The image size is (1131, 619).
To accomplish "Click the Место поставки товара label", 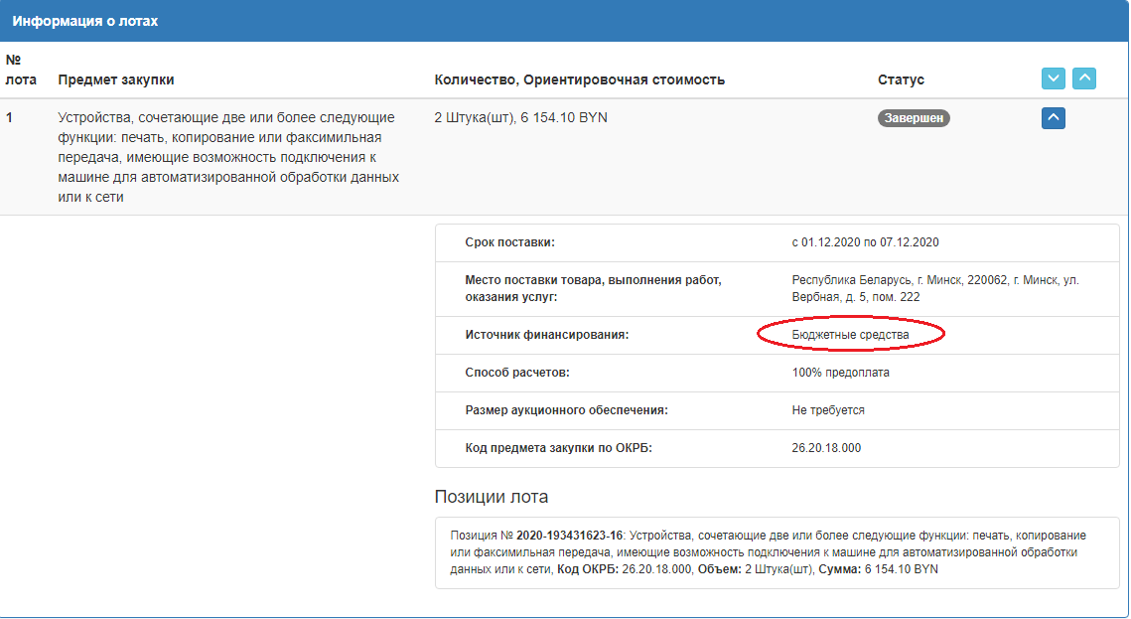I will click(x=593, y=288).
